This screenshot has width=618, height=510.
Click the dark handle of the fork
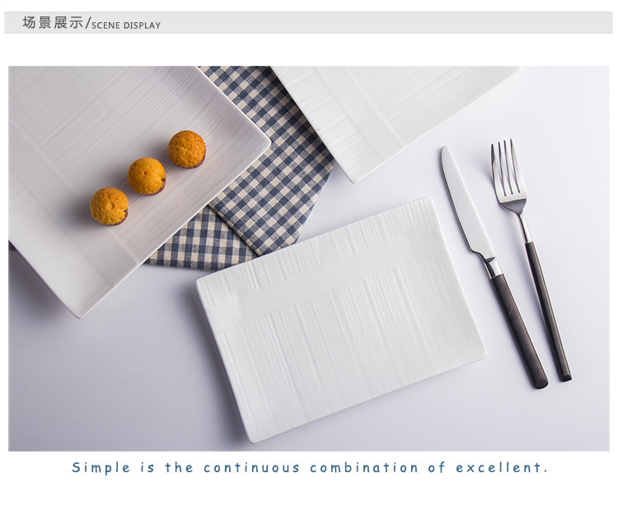548,311
